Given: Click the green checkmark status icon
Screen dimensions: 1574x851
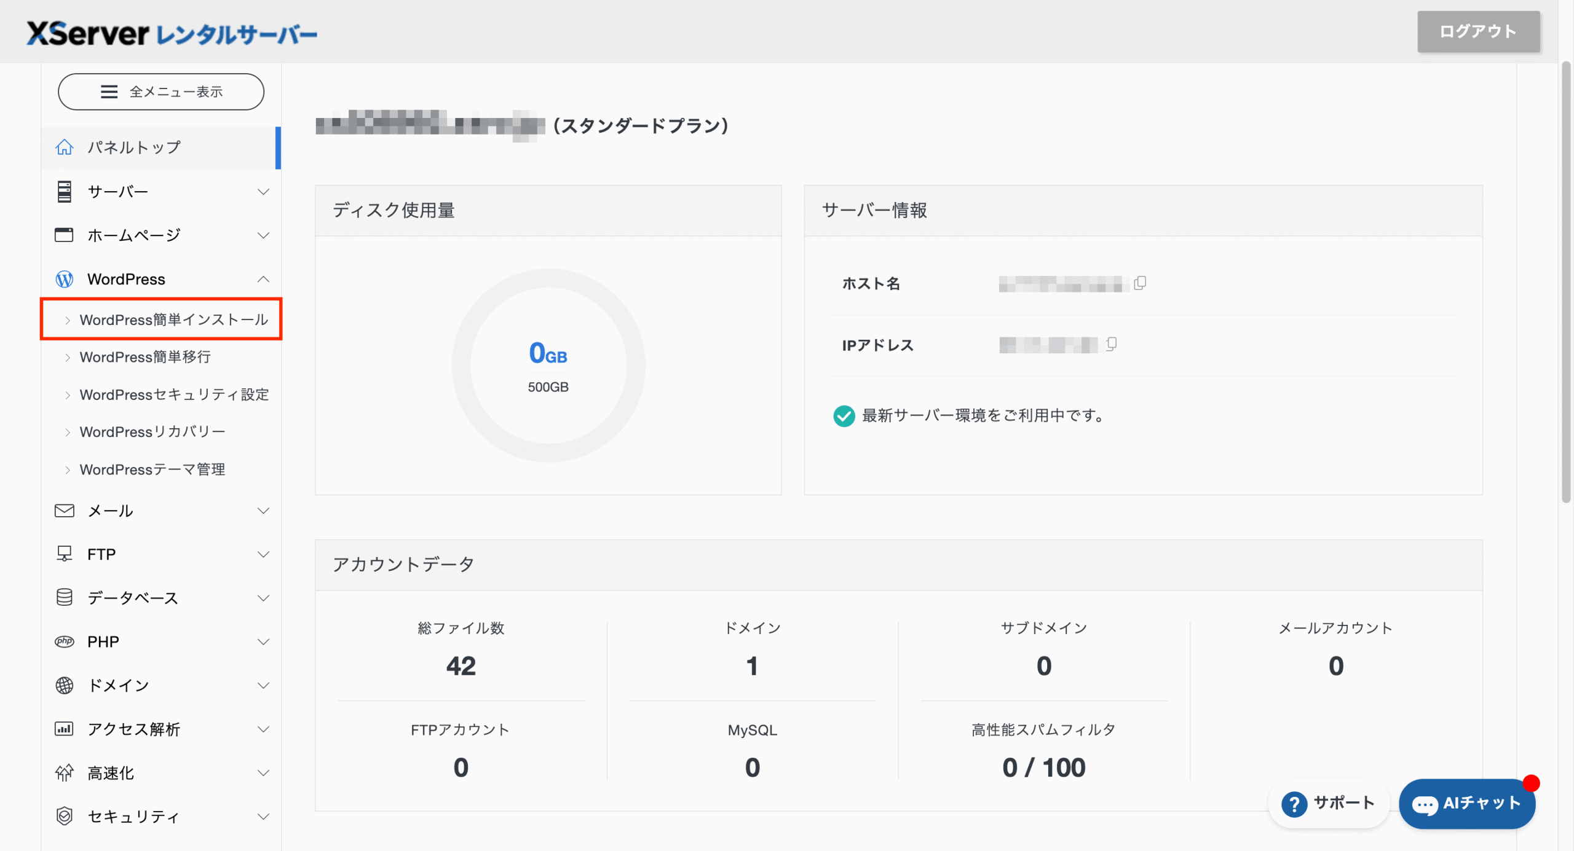Looking at the screenshot, I should [844, 416].
